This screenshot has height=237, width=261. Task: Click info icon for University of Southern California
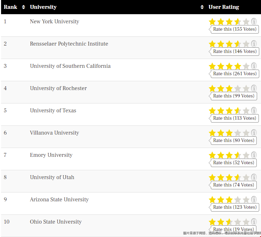(x=254, y=66)
